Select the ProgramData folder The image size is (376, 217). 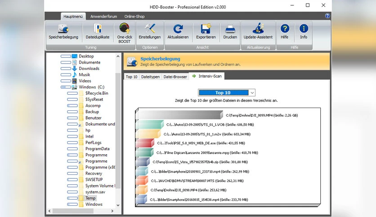point(97,149)
